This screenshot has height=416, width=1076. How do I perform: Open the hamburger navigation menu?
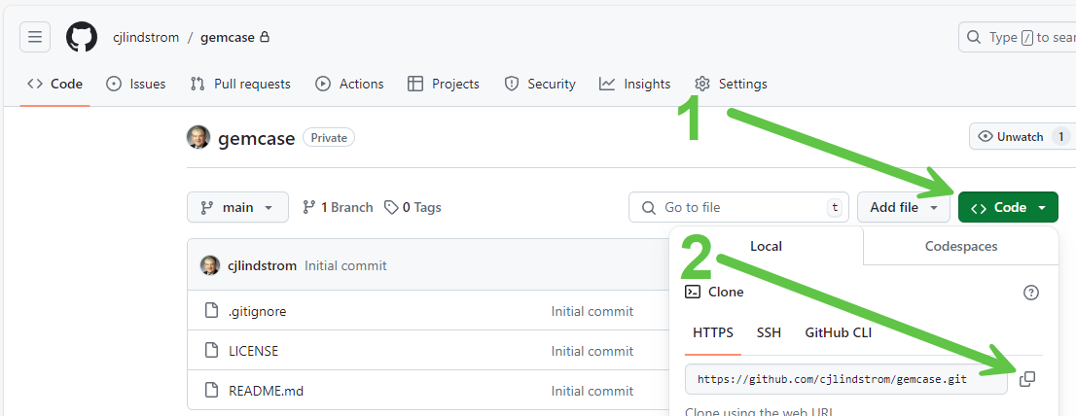35,37
